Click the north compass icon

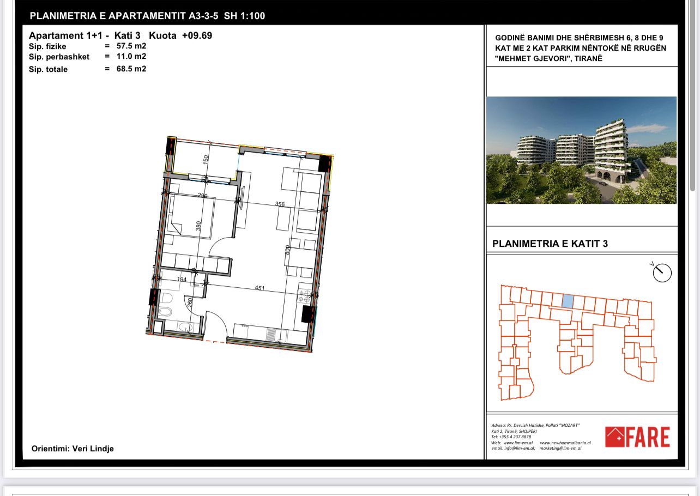pos(662,272)
